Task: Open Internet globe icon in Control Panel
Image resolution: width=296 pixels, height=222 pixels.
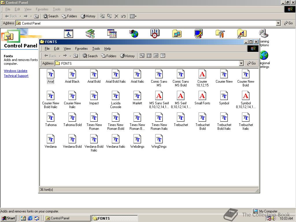Action: pos(134,34)
